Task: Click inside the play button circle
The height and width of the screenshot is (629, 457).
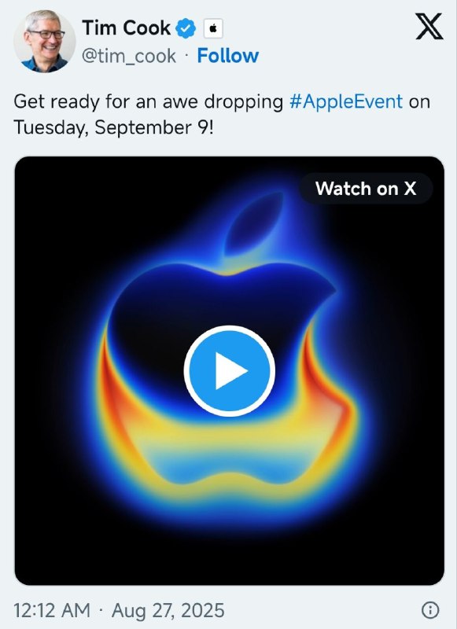Action: click(228, 370)
